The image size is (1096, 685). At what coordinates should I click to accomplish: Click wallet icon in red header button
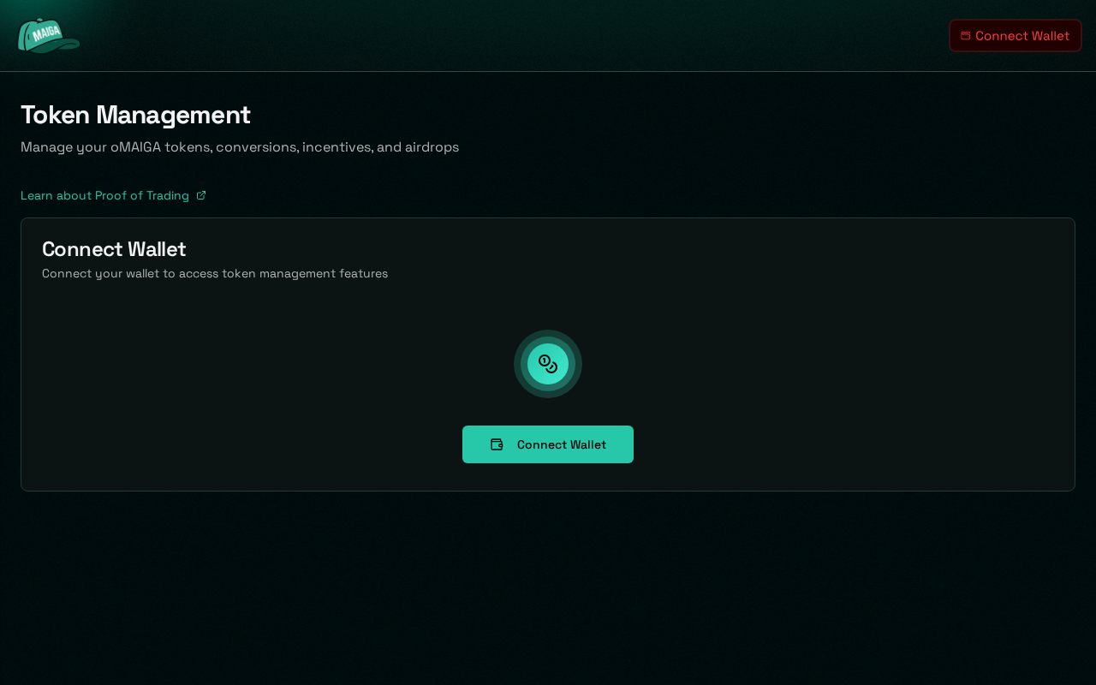[x=966, y=36]
